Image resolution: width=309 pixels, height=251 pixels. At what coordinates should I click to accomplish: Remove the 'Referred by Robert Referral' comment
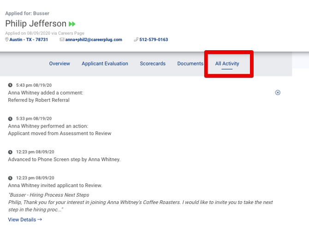[278, 93]
